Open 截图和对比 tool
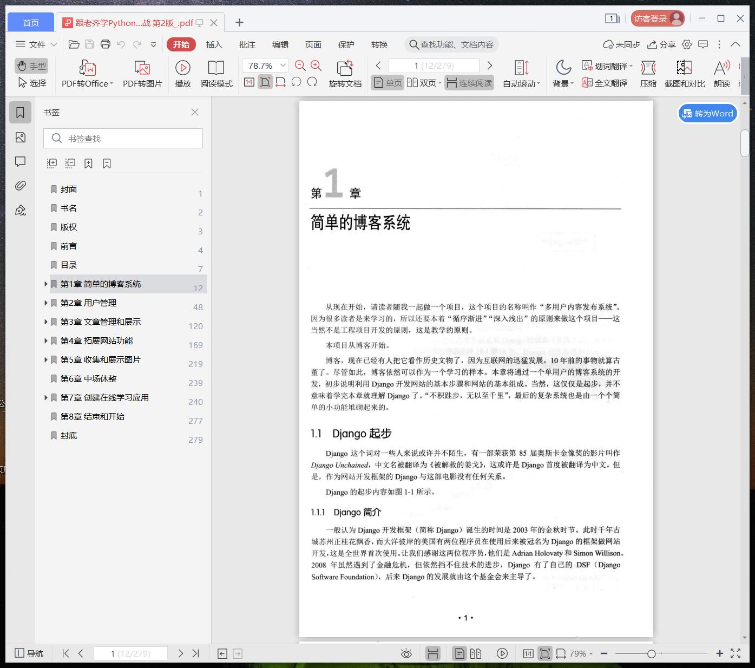This screenshot has width=755, height=668. tap(685, 74)
